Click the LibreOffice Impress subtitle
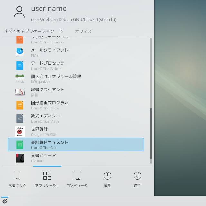Screen dimensions: 206x206 47,42
